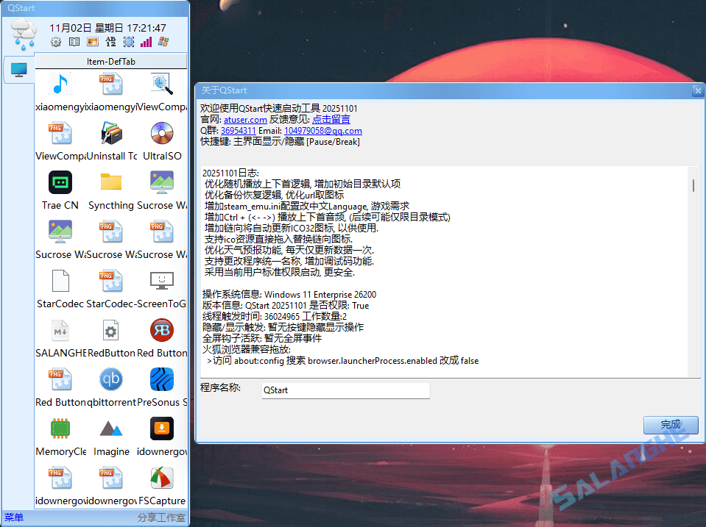Switch to the Item-DefTab tab

coord(111,60)
